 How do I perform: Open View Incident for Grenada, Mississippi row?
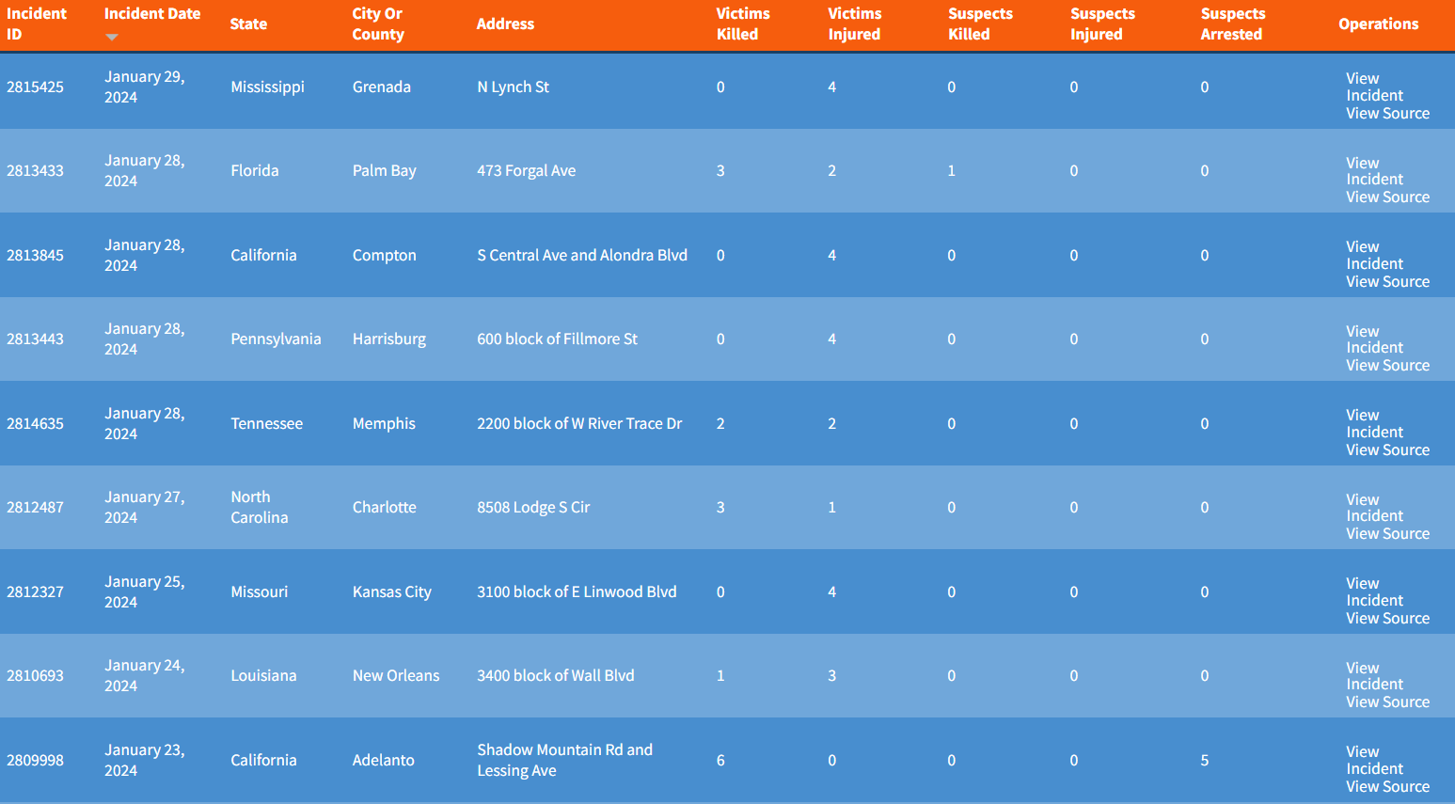click(x=1374, y=87)
